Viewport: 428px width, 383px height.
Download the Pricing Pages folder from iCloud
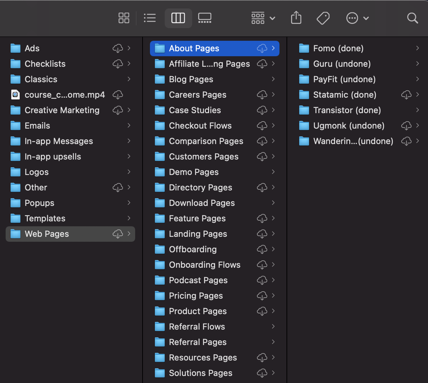pos(262,296)
